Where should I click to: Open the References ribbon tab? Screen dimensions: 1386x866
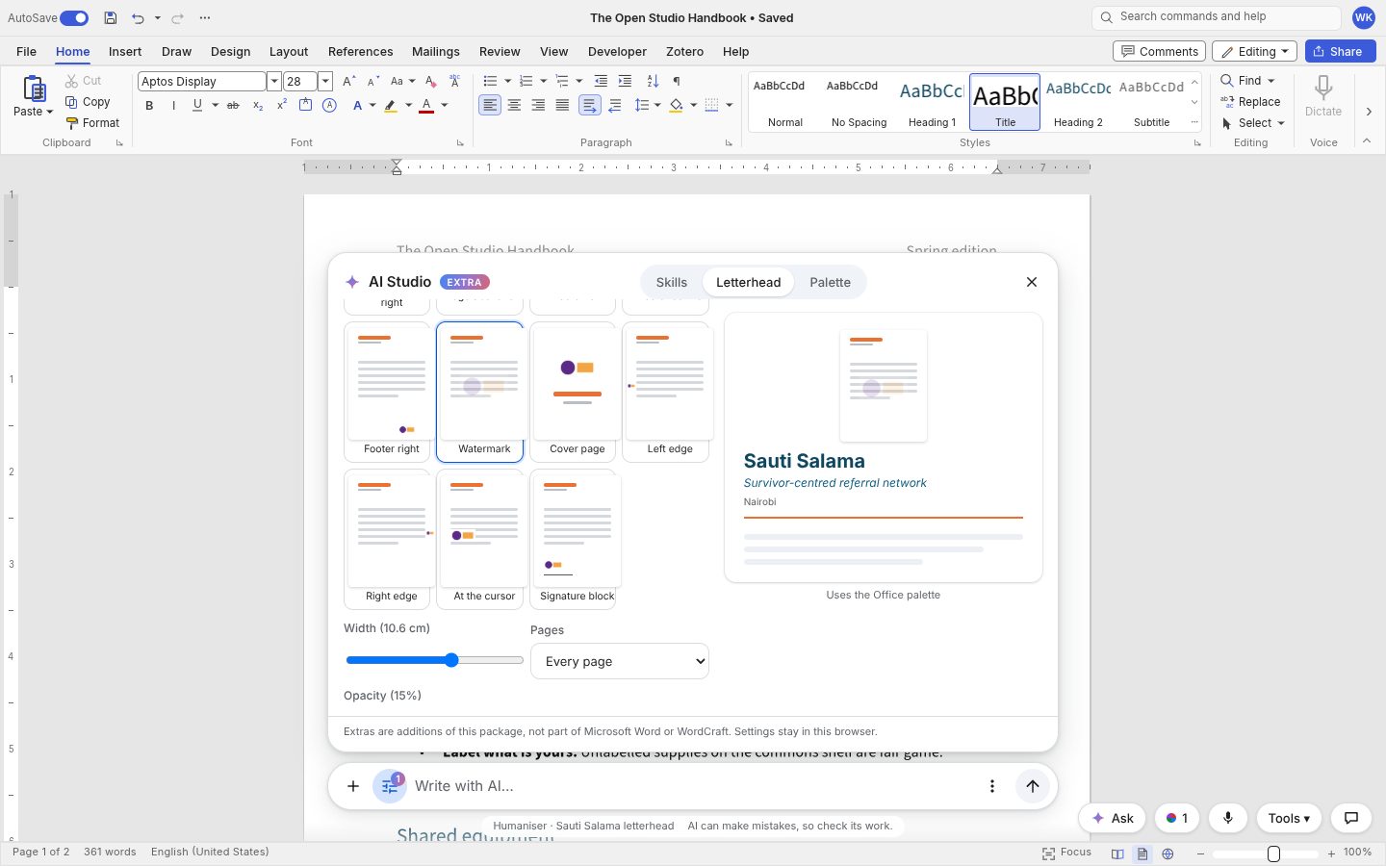click(360, 51)
